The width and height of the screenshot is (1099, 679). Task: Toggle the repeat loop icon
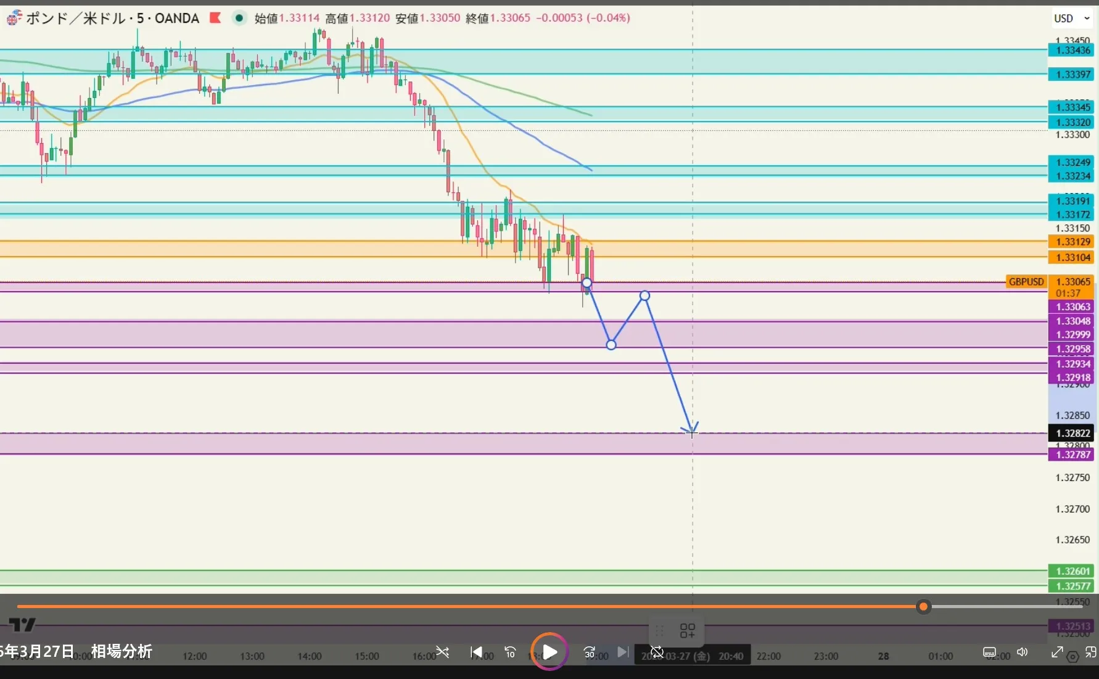pyautogui.click(x=657, y=652)
